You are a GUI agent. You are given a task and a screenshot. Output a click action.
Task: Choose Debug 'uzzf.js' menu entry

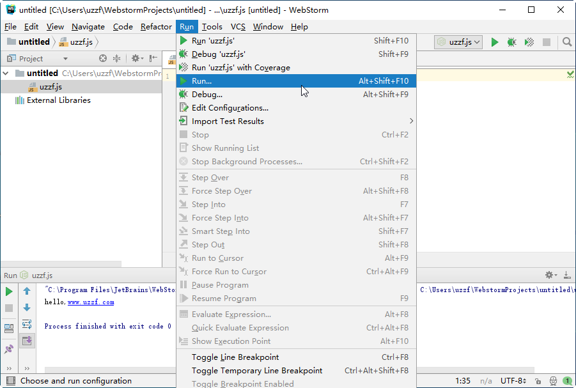[296, 54]
